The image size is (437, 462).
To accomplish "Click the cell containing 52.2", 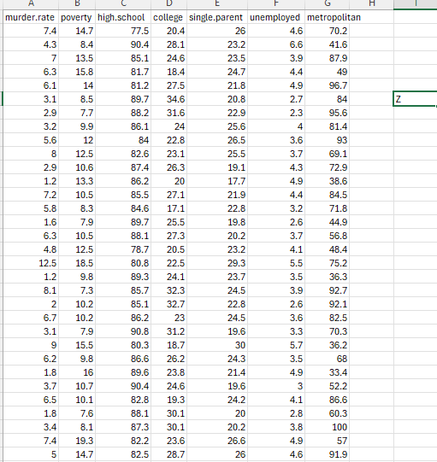I will coord(328,386).
